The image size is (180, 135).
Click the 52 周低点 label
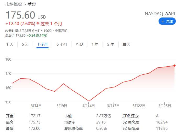(131, 128)
